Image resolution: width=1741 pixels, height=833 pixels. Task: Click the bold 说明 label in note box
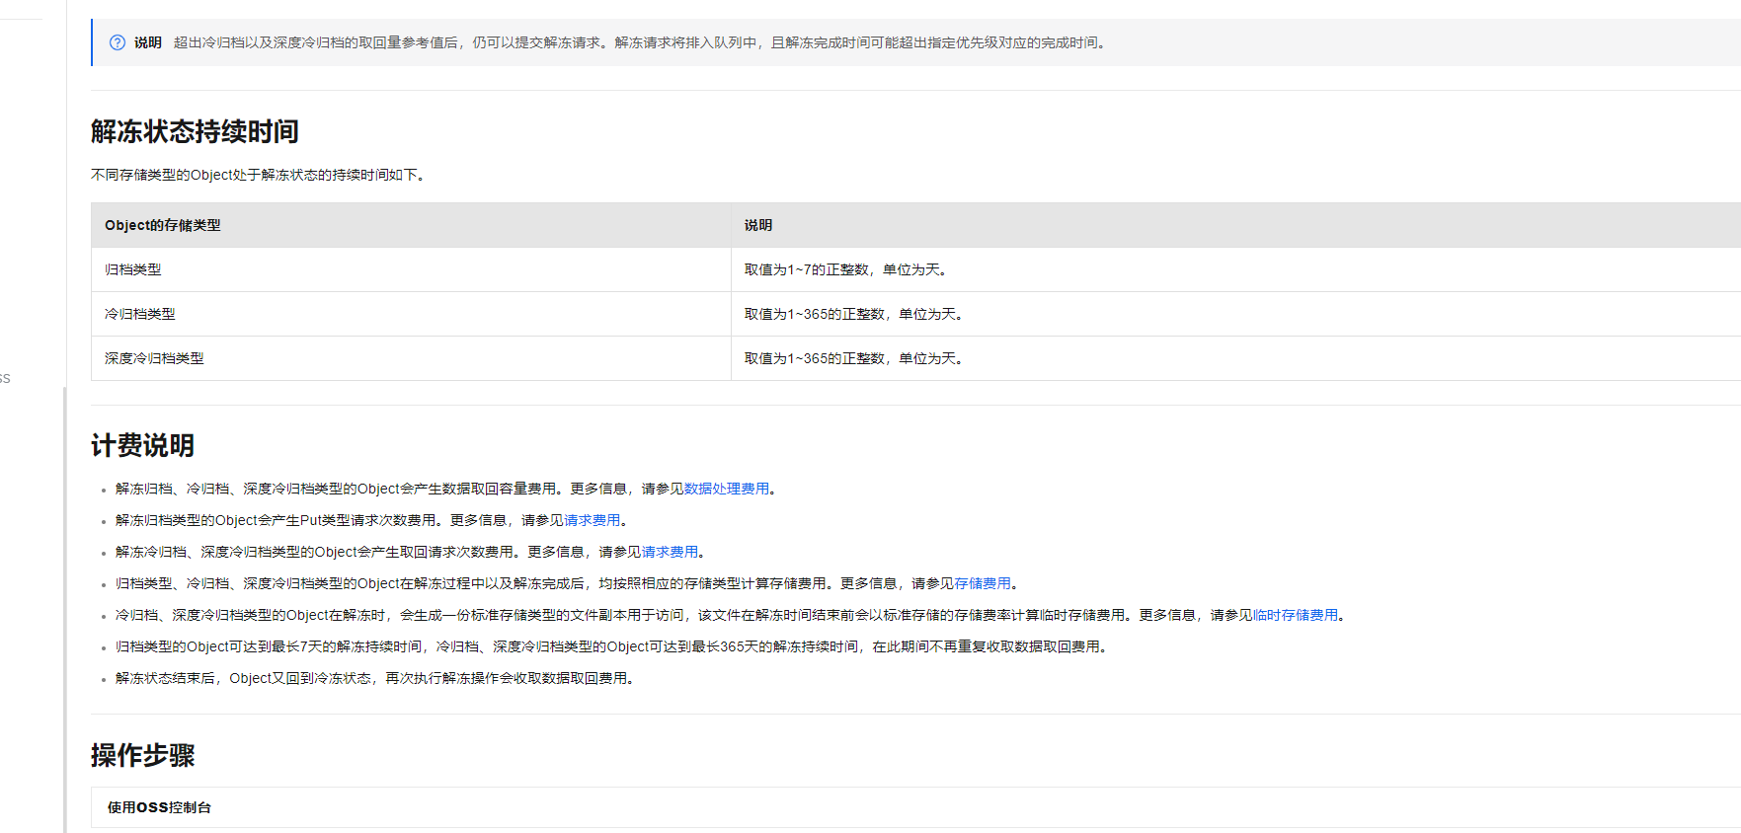point(148,42)
